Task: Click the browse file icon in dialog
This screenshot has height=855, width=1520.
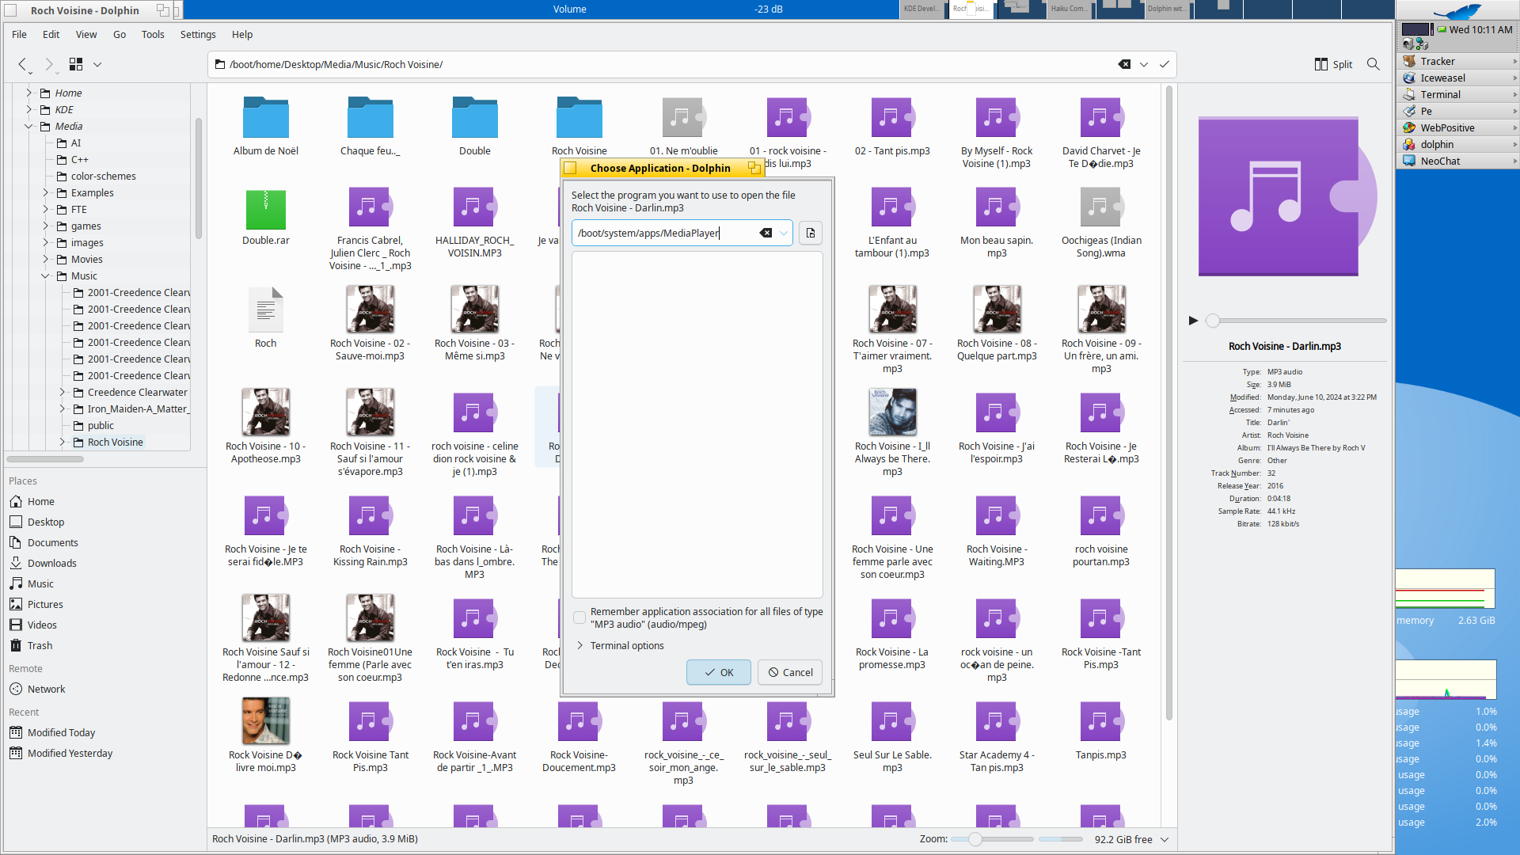Action: point(810,233)
